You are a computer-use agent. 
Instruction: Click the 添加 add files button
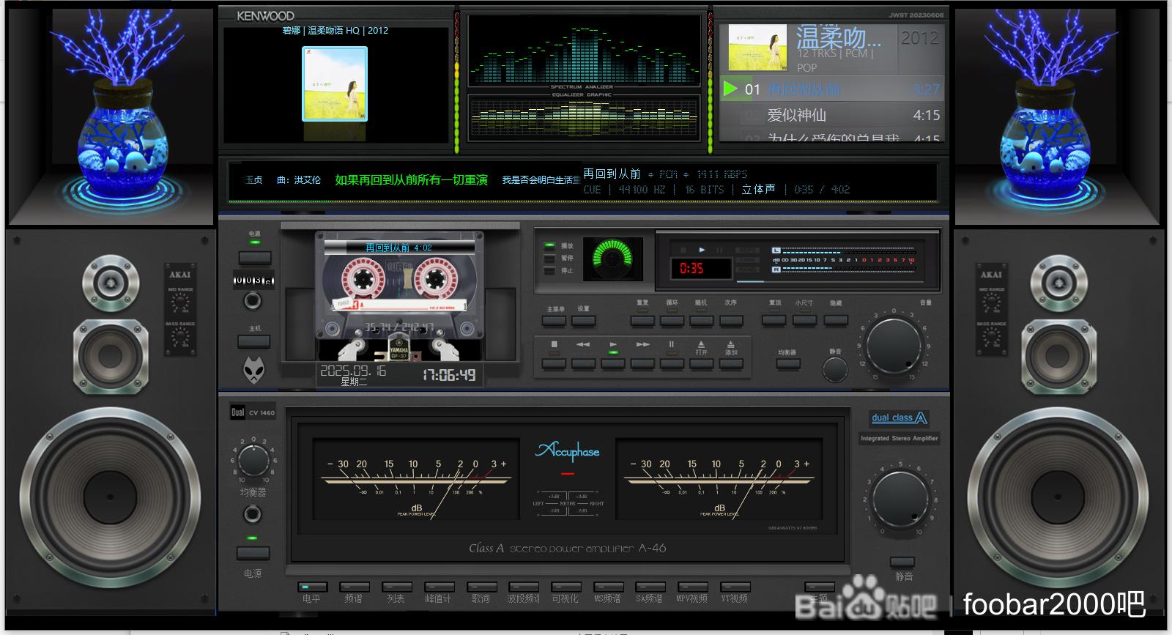click(x=730, y=363)
